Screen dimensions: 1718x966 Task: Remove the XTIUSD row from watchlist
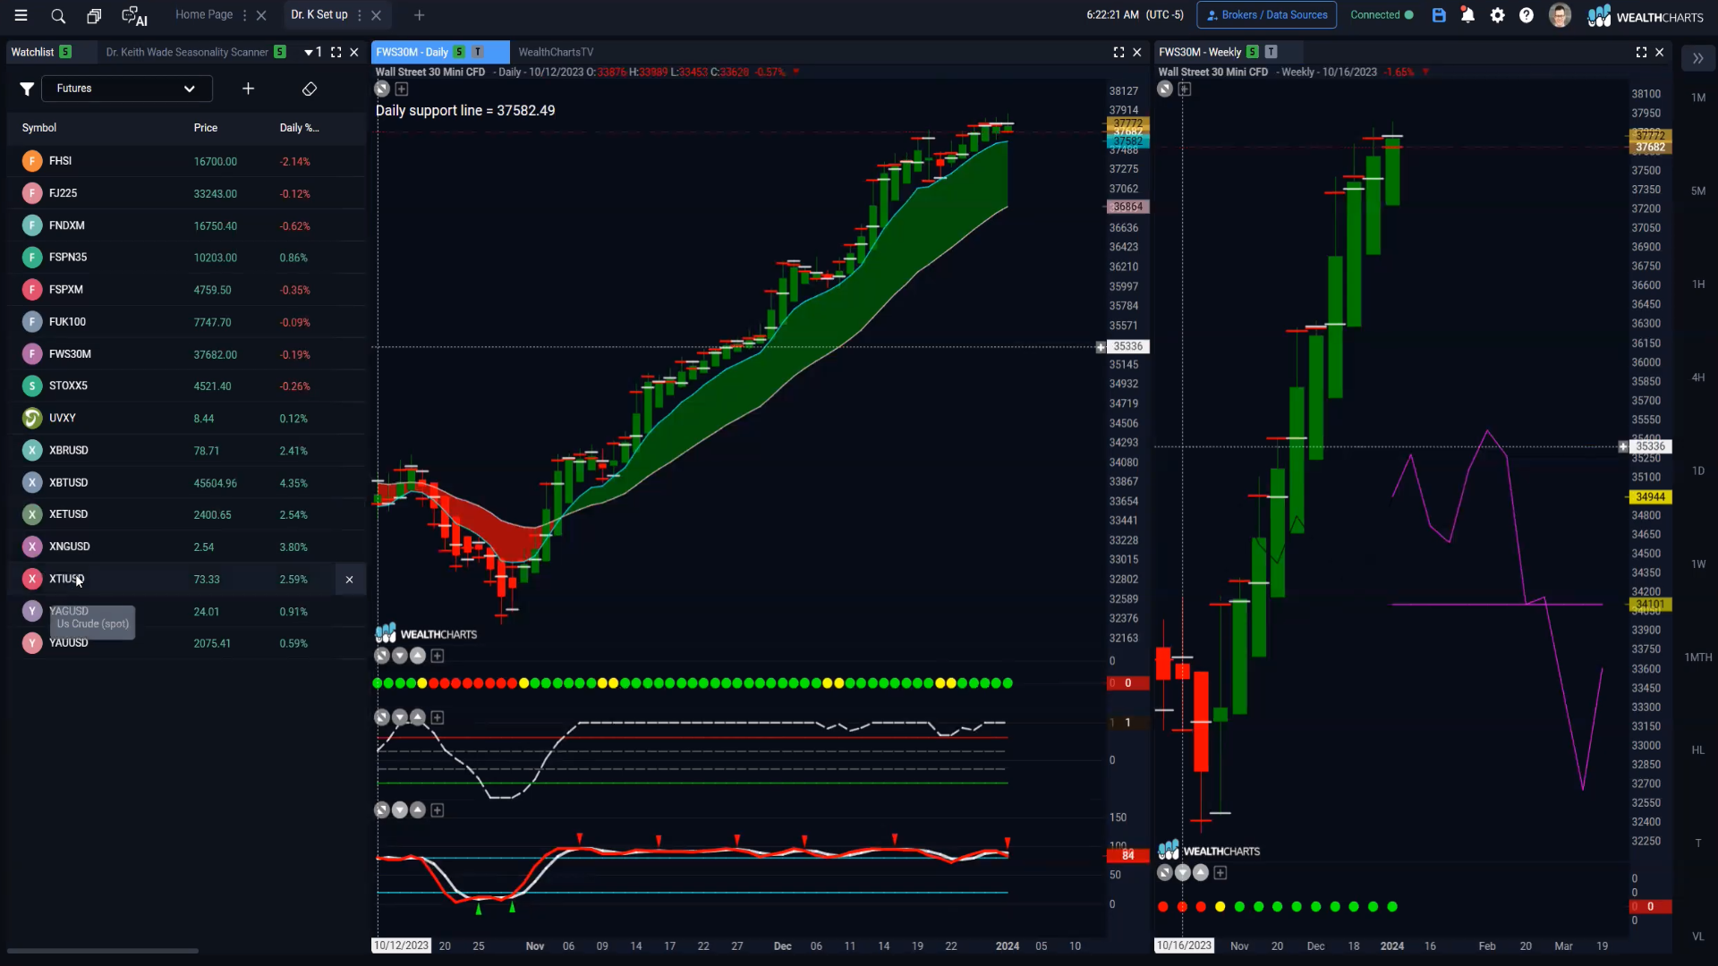[x=349, y=580]
